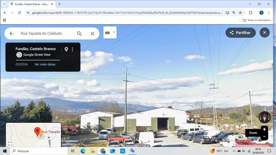Click Ver mais datas link

(x=45, y=64)
